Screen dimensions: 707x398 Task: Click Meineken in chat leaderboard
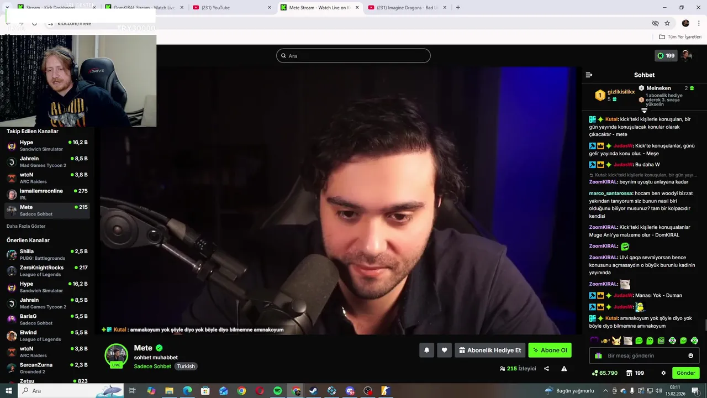coord(658,88)
